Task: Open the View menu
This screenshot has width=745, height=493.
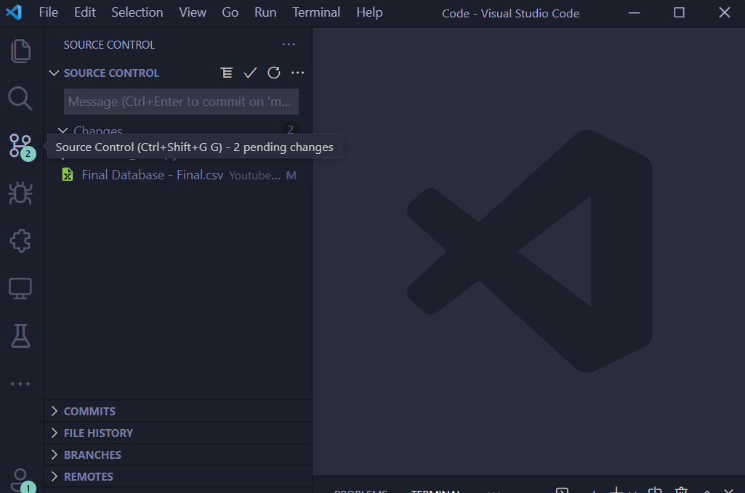Action: pos(193,12)
